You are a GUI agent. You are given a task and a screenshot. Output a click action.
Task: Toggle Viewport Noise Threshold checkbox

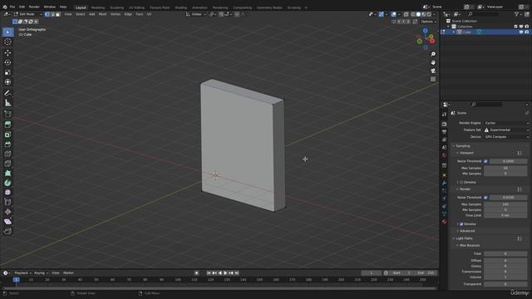click(485, 161)
